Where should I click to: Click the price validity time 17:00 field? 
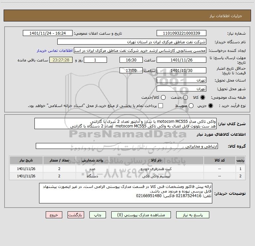point(131,70)
